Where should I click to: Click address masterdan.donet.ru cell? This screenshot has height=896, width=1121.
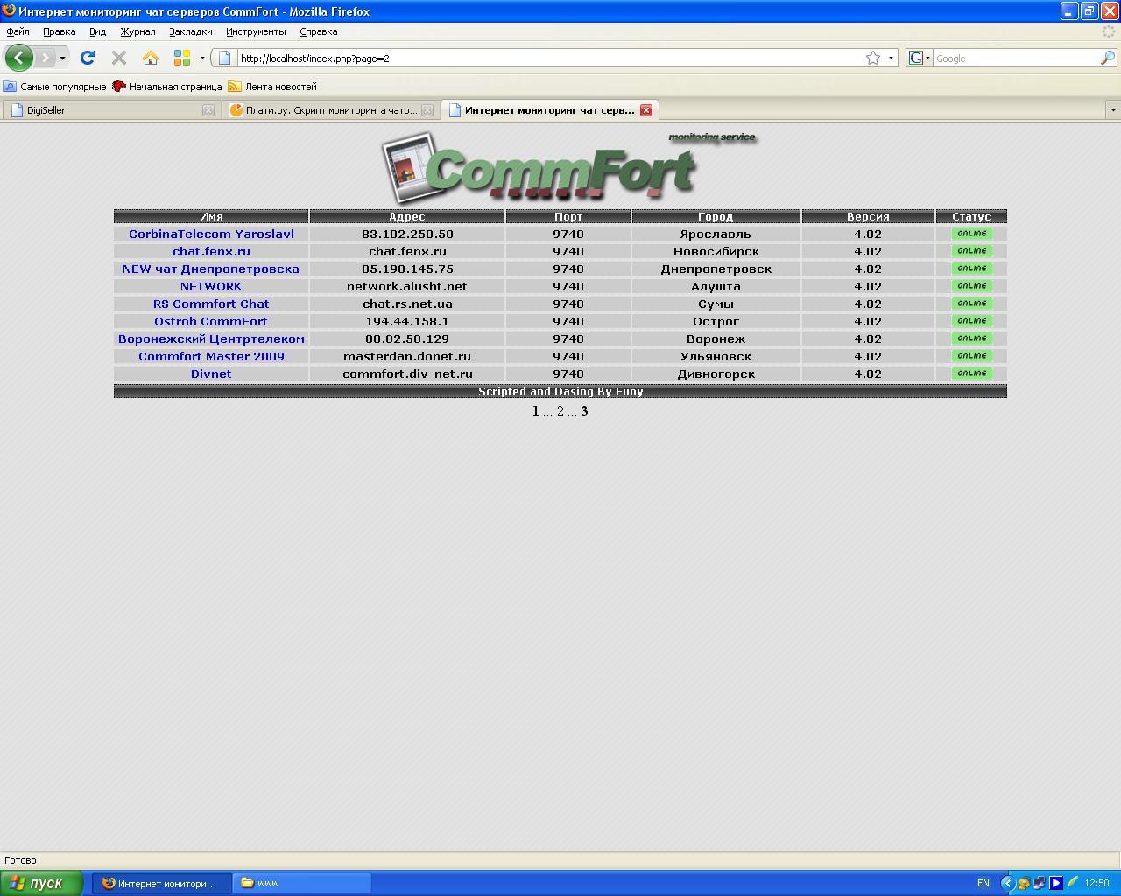pyautogui.click(x=407, y=356)
